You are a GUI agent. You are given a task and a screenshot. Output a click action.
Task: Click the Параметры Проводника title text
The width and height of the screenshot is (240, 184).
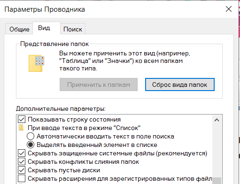45,9
